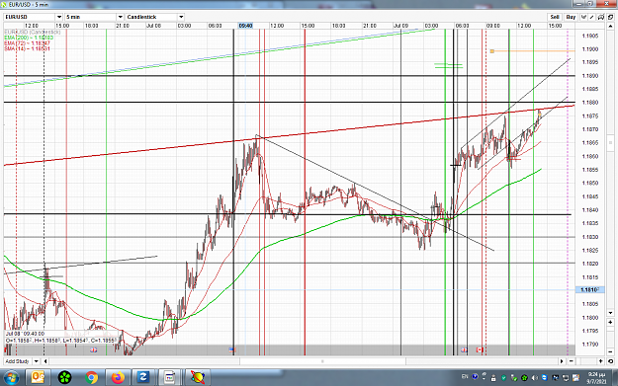Image resolution: width=618 pixels, height=386 pixels.
Task: Click the Add Study button
Action: (x=18, y=361)
